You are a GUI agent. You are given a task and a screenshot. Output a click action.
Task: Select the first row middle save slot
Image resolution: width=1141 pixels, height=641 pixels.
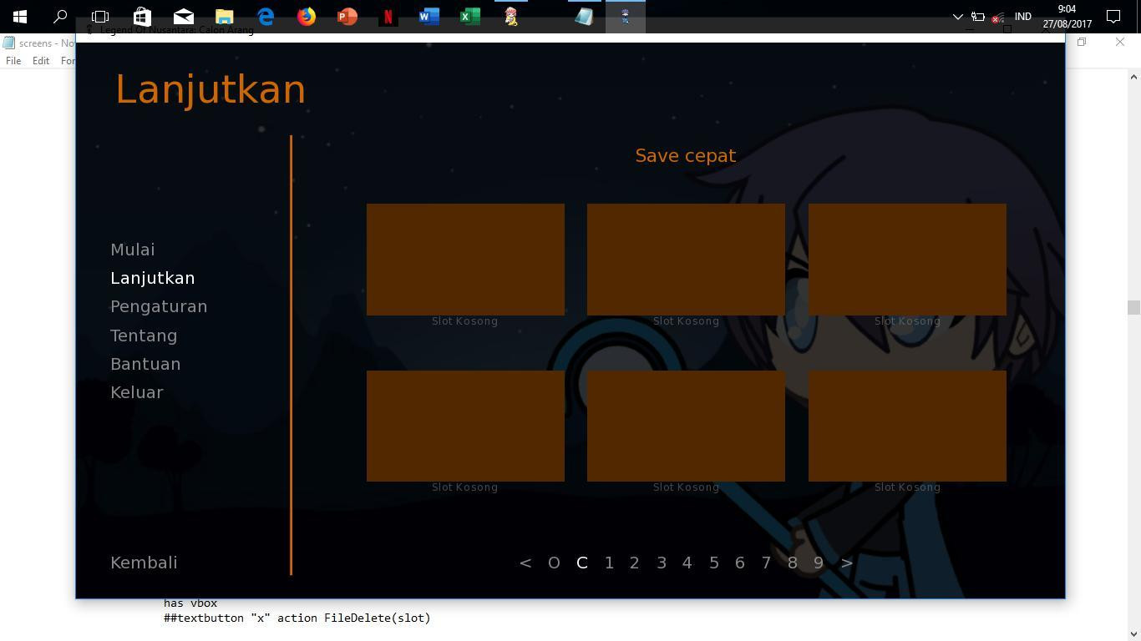coord(686,260)
